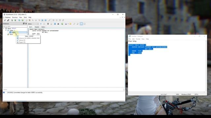Viewport: 211px width, 118px height.
Task: Click the Windows (CRLF) Notepad status entry
Action: pos(186,94)
